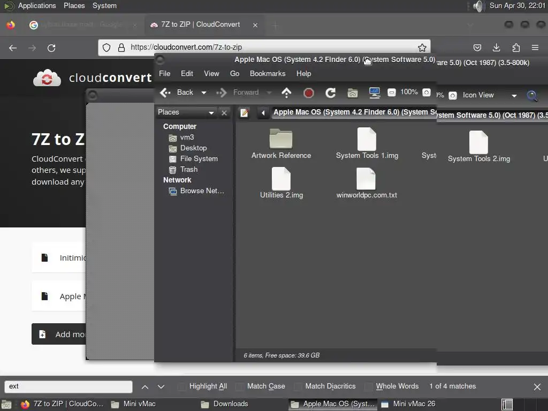
Task: Toggle Highlight All checkbox
Action: tap(181, 386)
